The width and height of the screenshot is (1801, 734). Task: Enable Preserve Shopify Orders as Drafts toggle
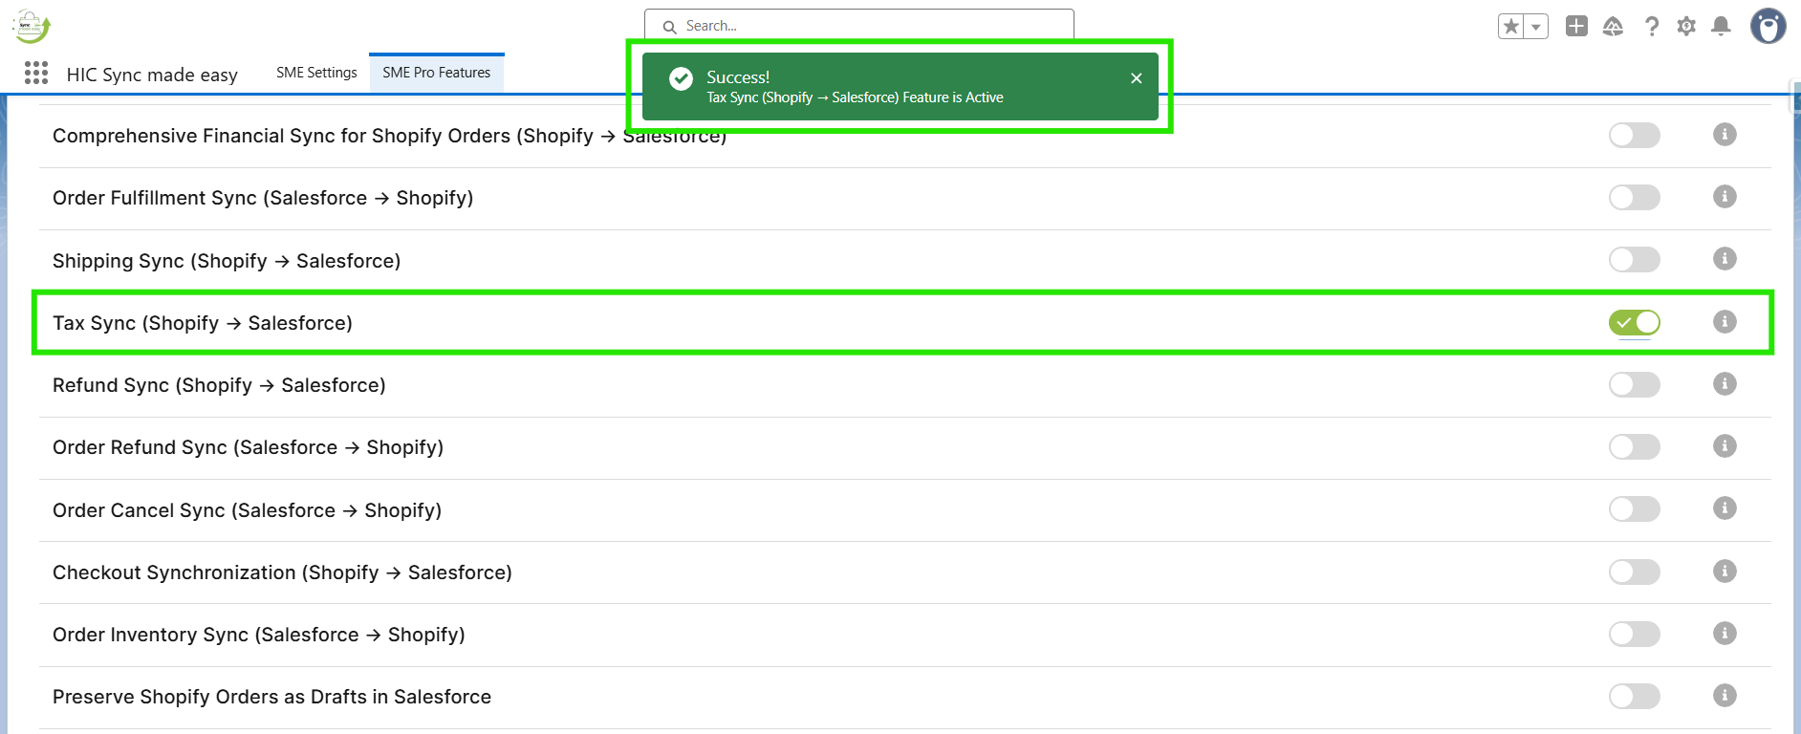(1635, 697)
